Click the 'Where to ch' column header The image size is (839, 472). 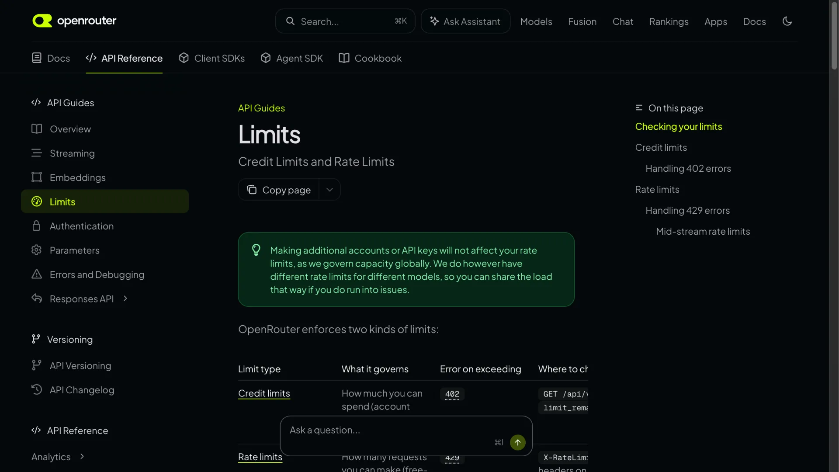point(563,369)
